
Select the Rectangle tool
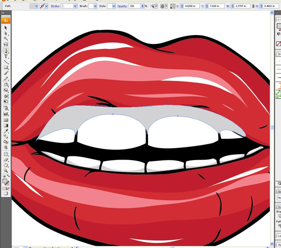click(x=6, y=67)
